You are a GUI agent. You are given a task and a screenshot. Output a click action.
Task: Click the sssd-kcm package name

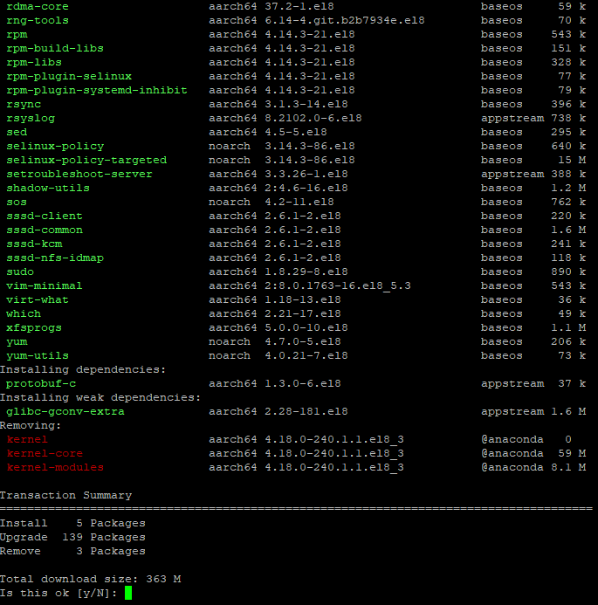click(x=34, y=244)
